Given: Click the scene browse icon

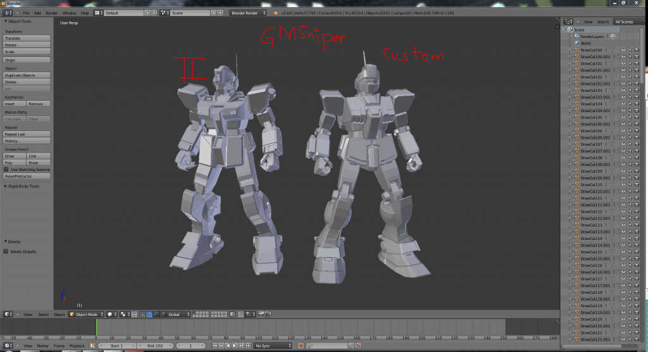Looking at the screenshot, I should tap(165, 13).
